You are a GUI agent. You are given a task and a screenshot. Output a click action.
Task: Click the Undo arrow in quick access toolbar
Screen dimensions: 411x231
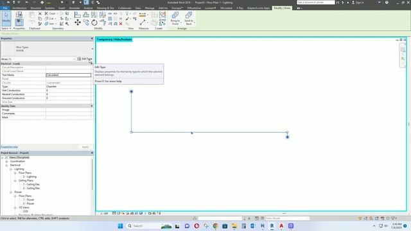tap(27, 3)
